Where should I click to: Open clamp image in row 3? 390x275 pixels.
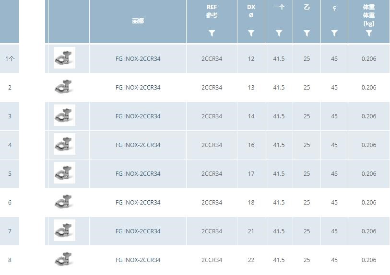tap(64, 116)
